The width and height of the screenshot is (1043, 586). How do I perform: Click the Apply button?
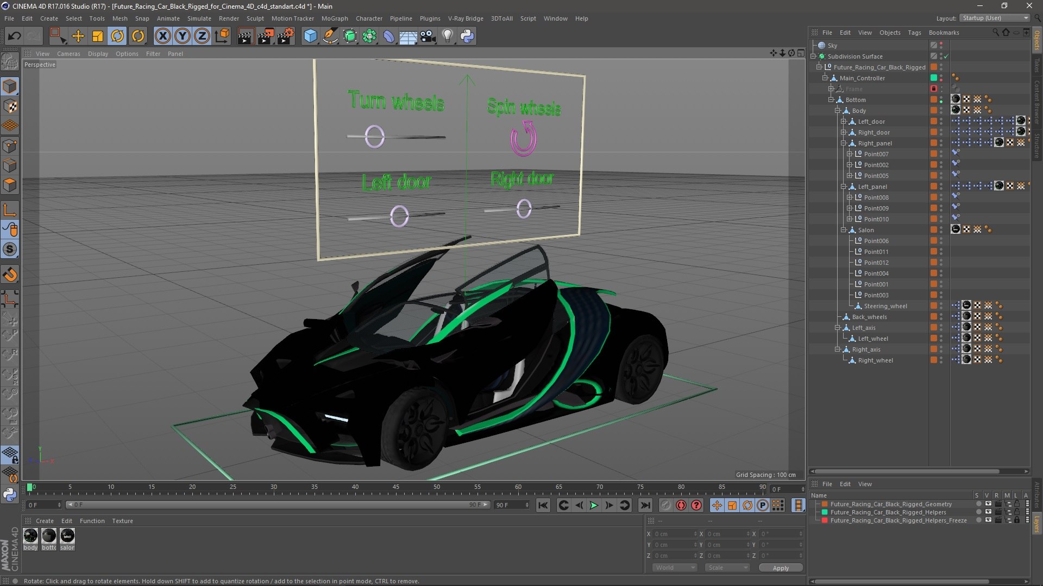coord(781,568)
